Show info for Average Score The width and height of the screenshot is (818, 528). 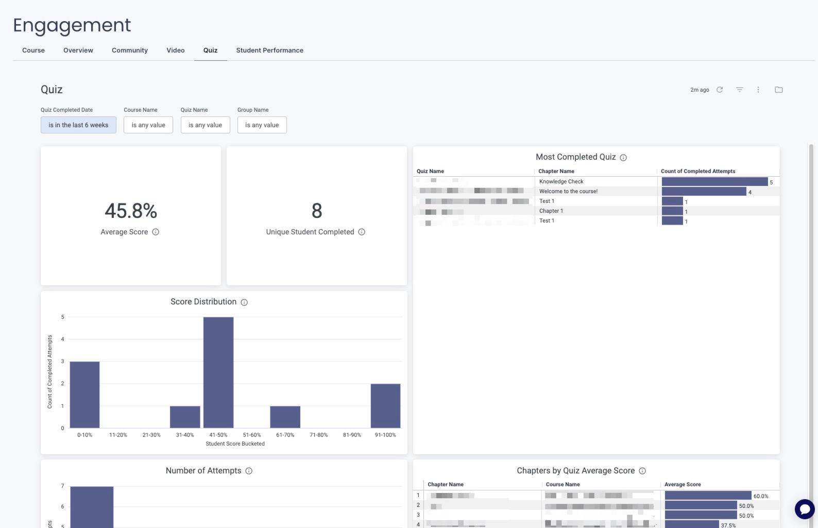tap(156, 232)
